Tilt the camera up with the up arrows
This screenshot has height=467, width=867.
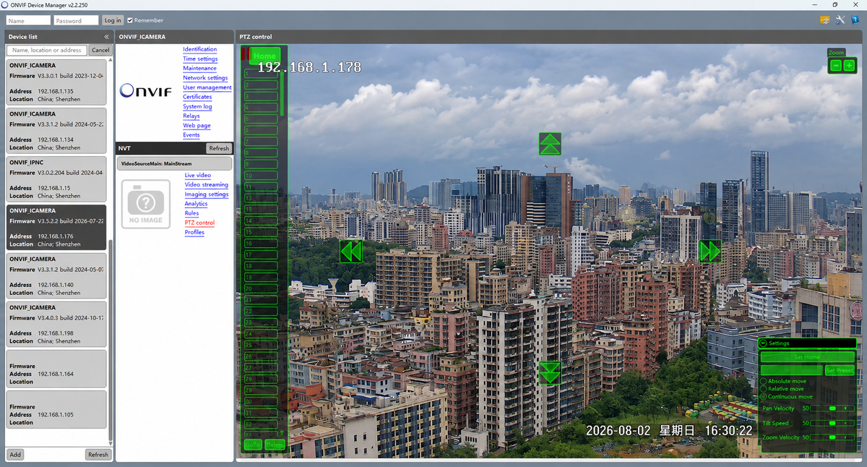click(550, 144)
